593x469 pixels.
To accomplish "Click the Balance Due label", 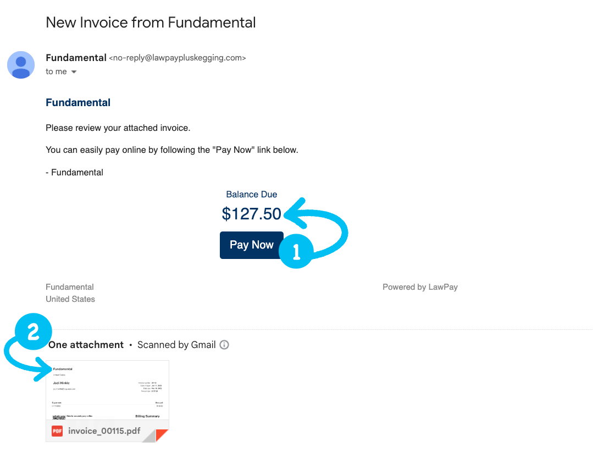I will (x=251, y=194).
